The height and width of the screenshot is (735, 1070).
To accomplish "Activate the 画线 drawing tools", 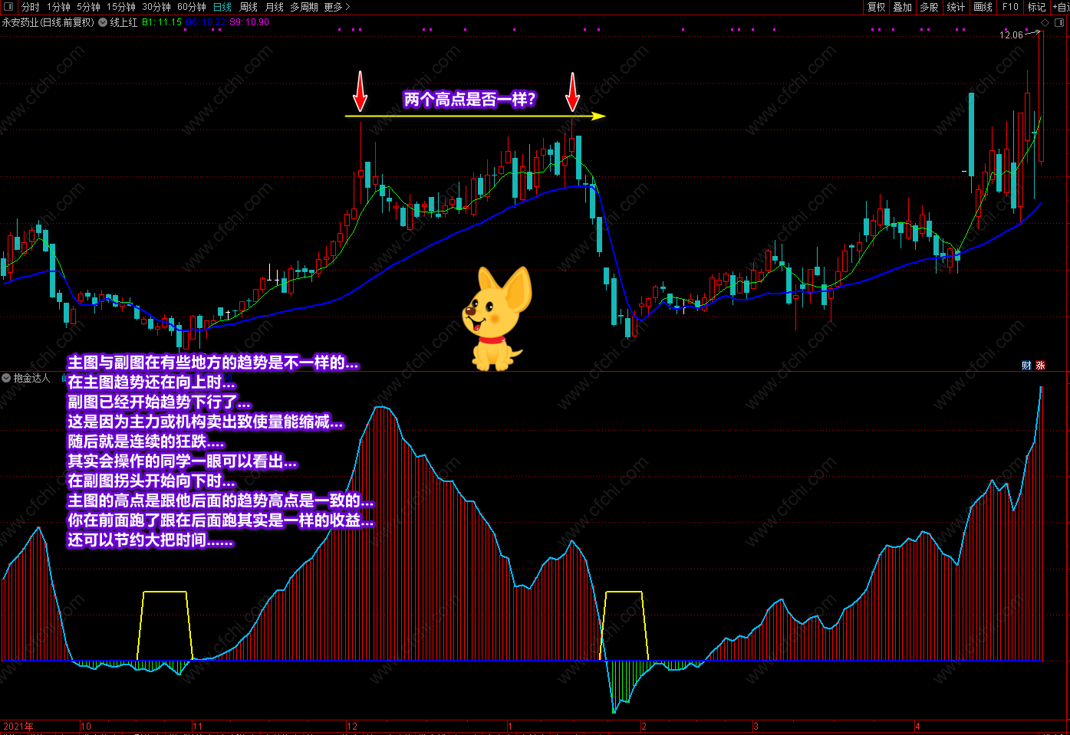I will (x=983, y=7).
